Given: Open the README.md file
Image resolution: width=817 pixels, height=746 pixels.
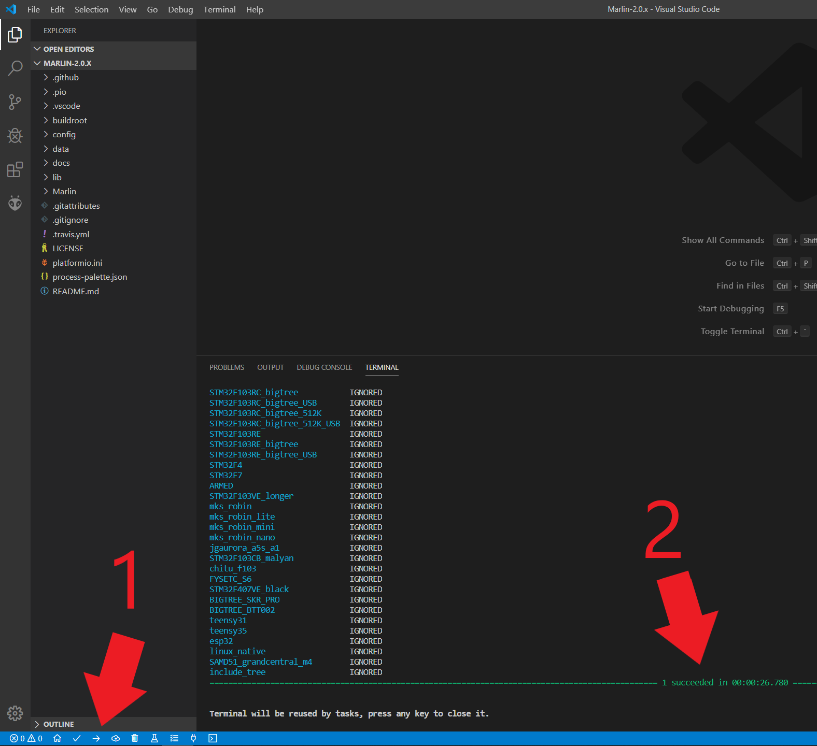Looking at the screenshot, I should [114, 291].
